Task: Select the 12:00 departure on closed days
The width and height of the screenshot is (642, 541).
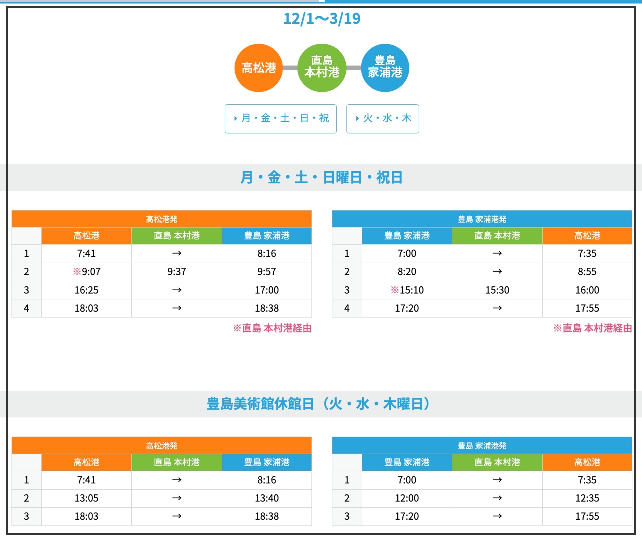Action: coord(407,498)
